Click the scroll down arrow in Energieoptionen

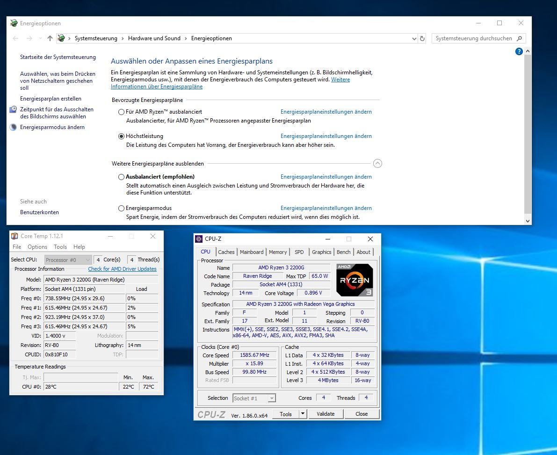[x=528, y=221]
